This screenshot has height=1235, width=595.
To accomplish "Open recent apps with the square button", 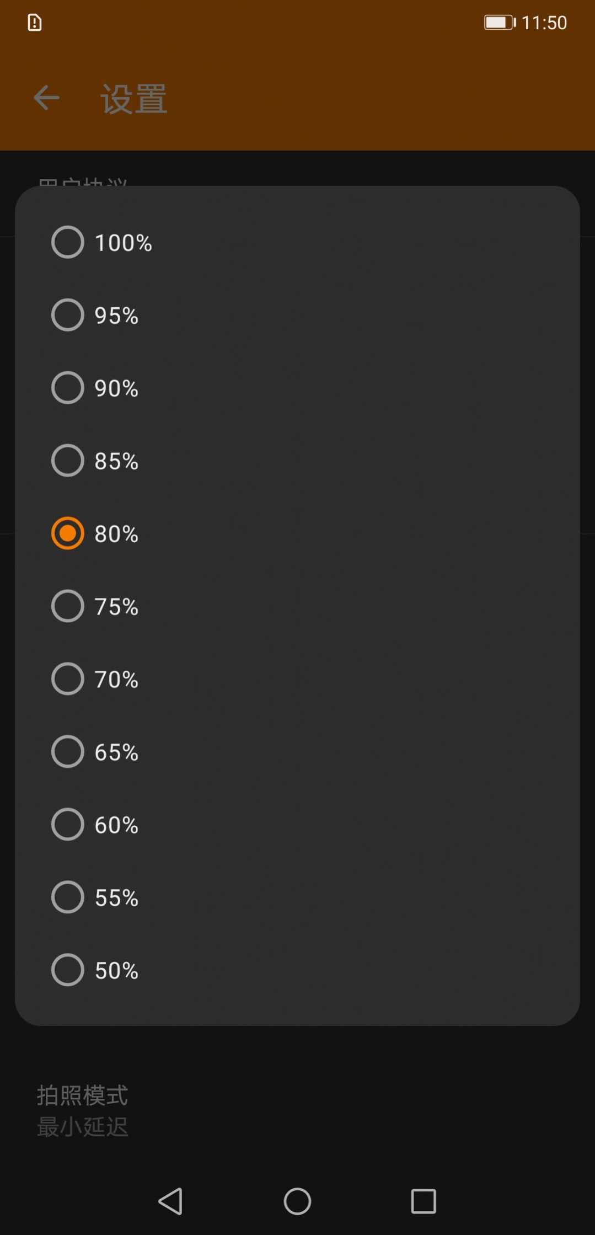I will (424, 1201).
